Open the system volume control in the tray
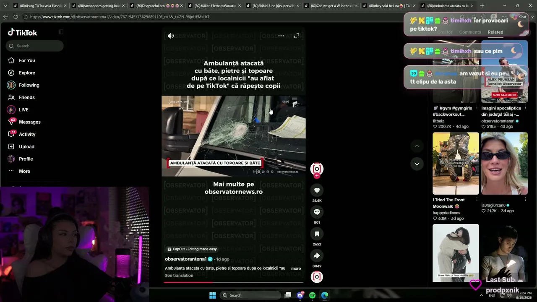 [509, 295]
